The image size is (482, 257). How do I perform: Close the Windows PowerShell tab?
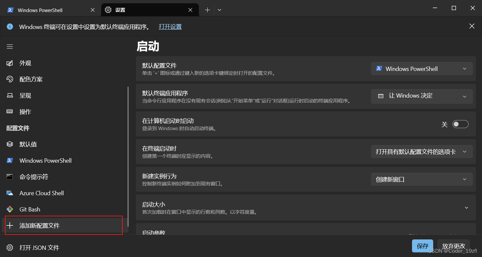[93, 10]
